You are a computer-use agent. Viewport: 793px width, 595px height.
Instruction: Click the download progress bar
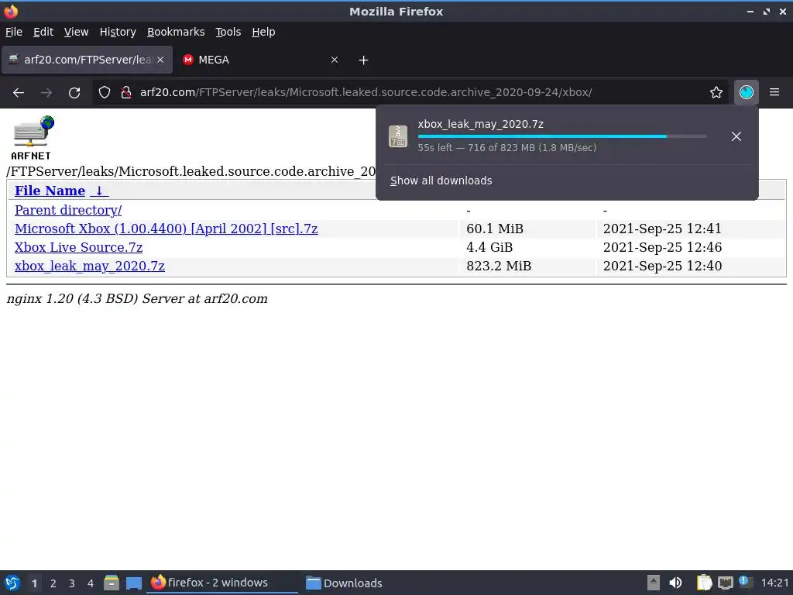pyautogui.click(x=562, y=136)
